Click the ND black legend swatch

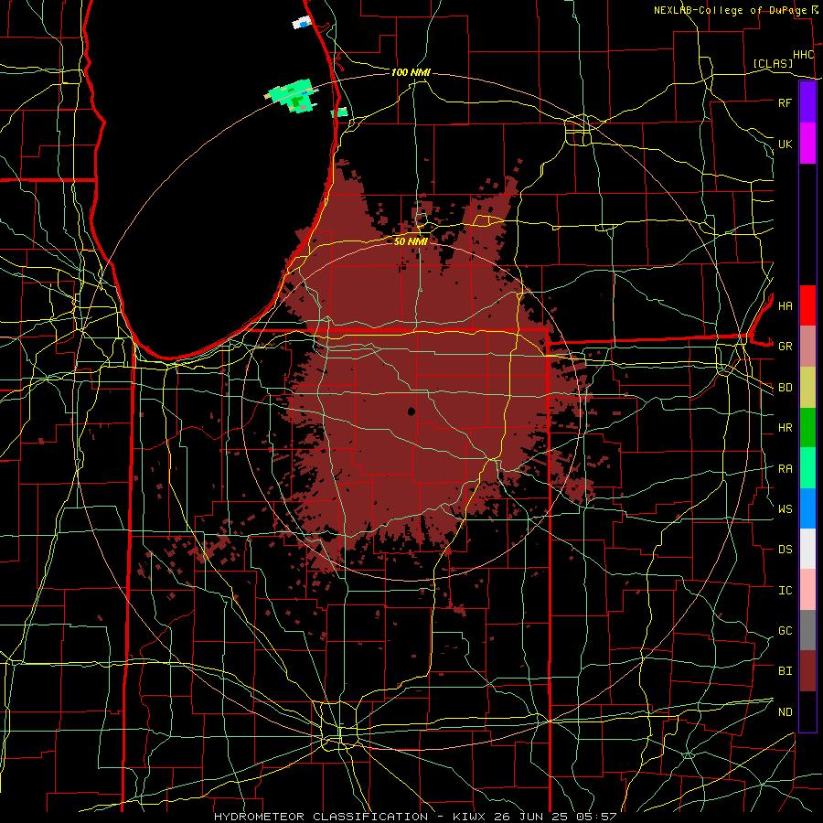[x=807, y=711]
